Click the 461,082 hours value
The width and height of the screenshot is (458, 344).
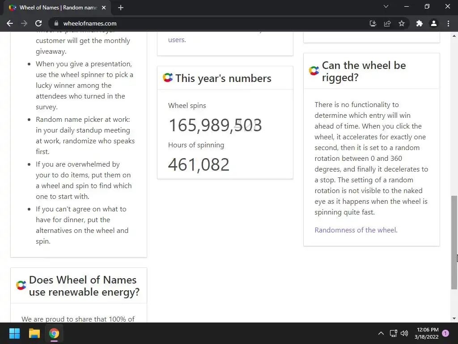pyautogui.click(x=199, y=165)
